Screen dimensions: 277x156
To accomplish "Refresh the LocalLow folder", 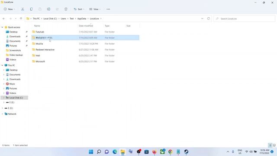I will coord(209,19).
